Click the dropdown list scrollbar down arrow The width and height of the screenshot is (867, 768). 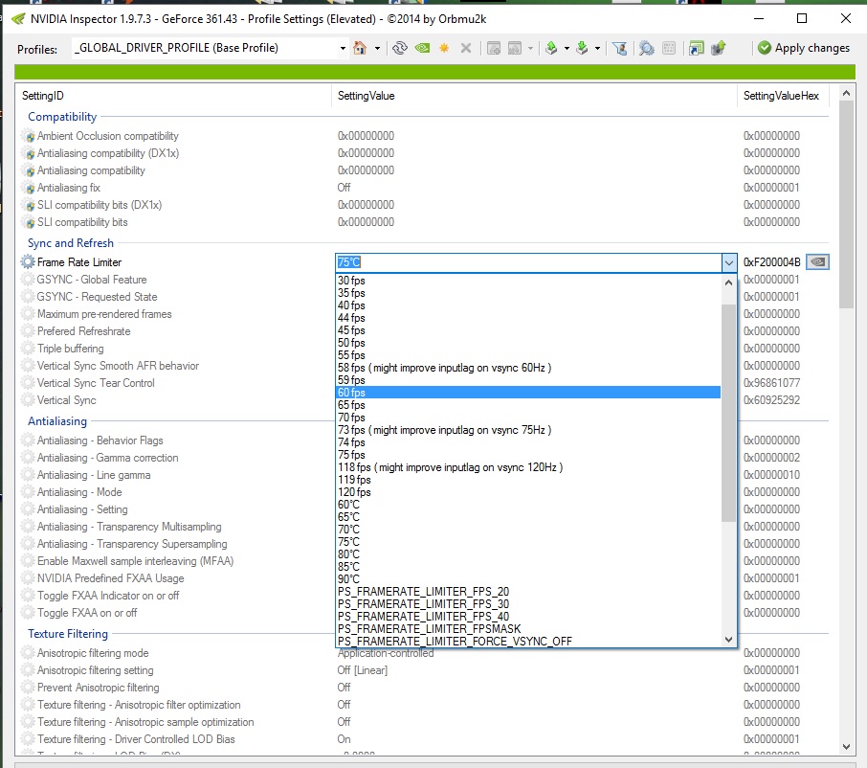(728, 639)
